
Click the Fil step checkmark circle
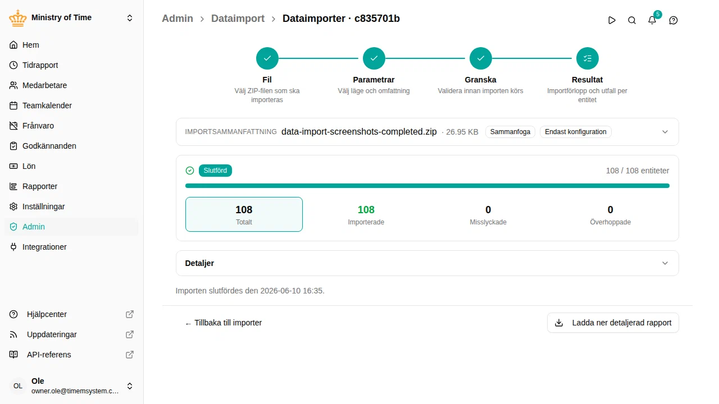[267, 58]
